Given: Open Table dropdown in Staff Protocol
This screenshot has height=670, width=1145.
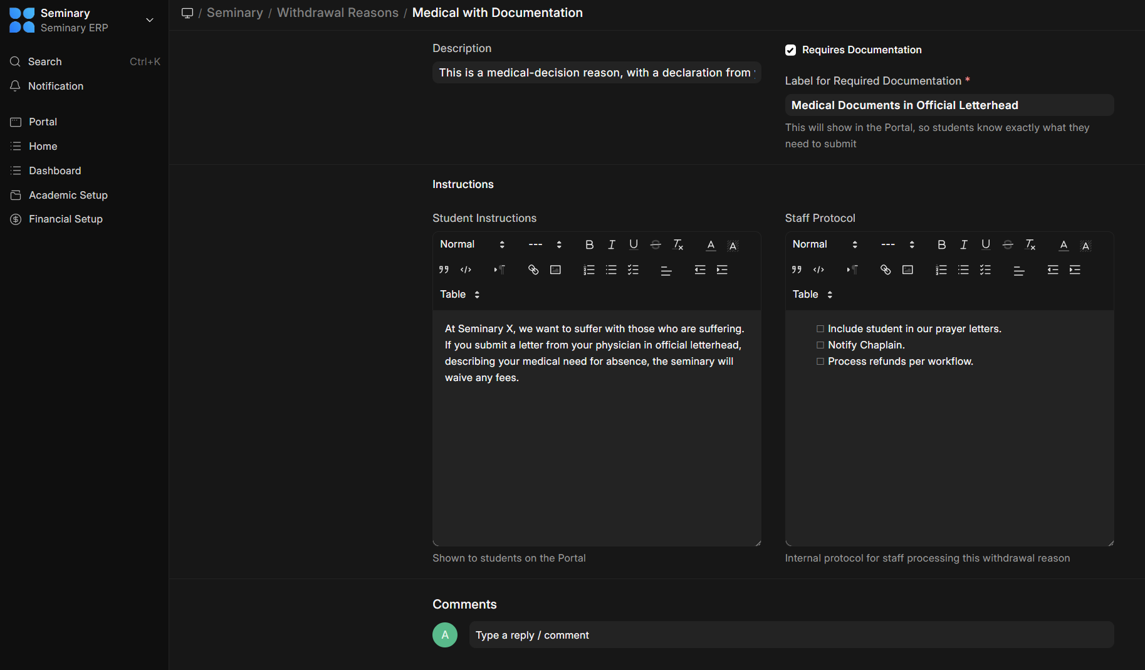Looking at the screenshot, I should 812,295.
